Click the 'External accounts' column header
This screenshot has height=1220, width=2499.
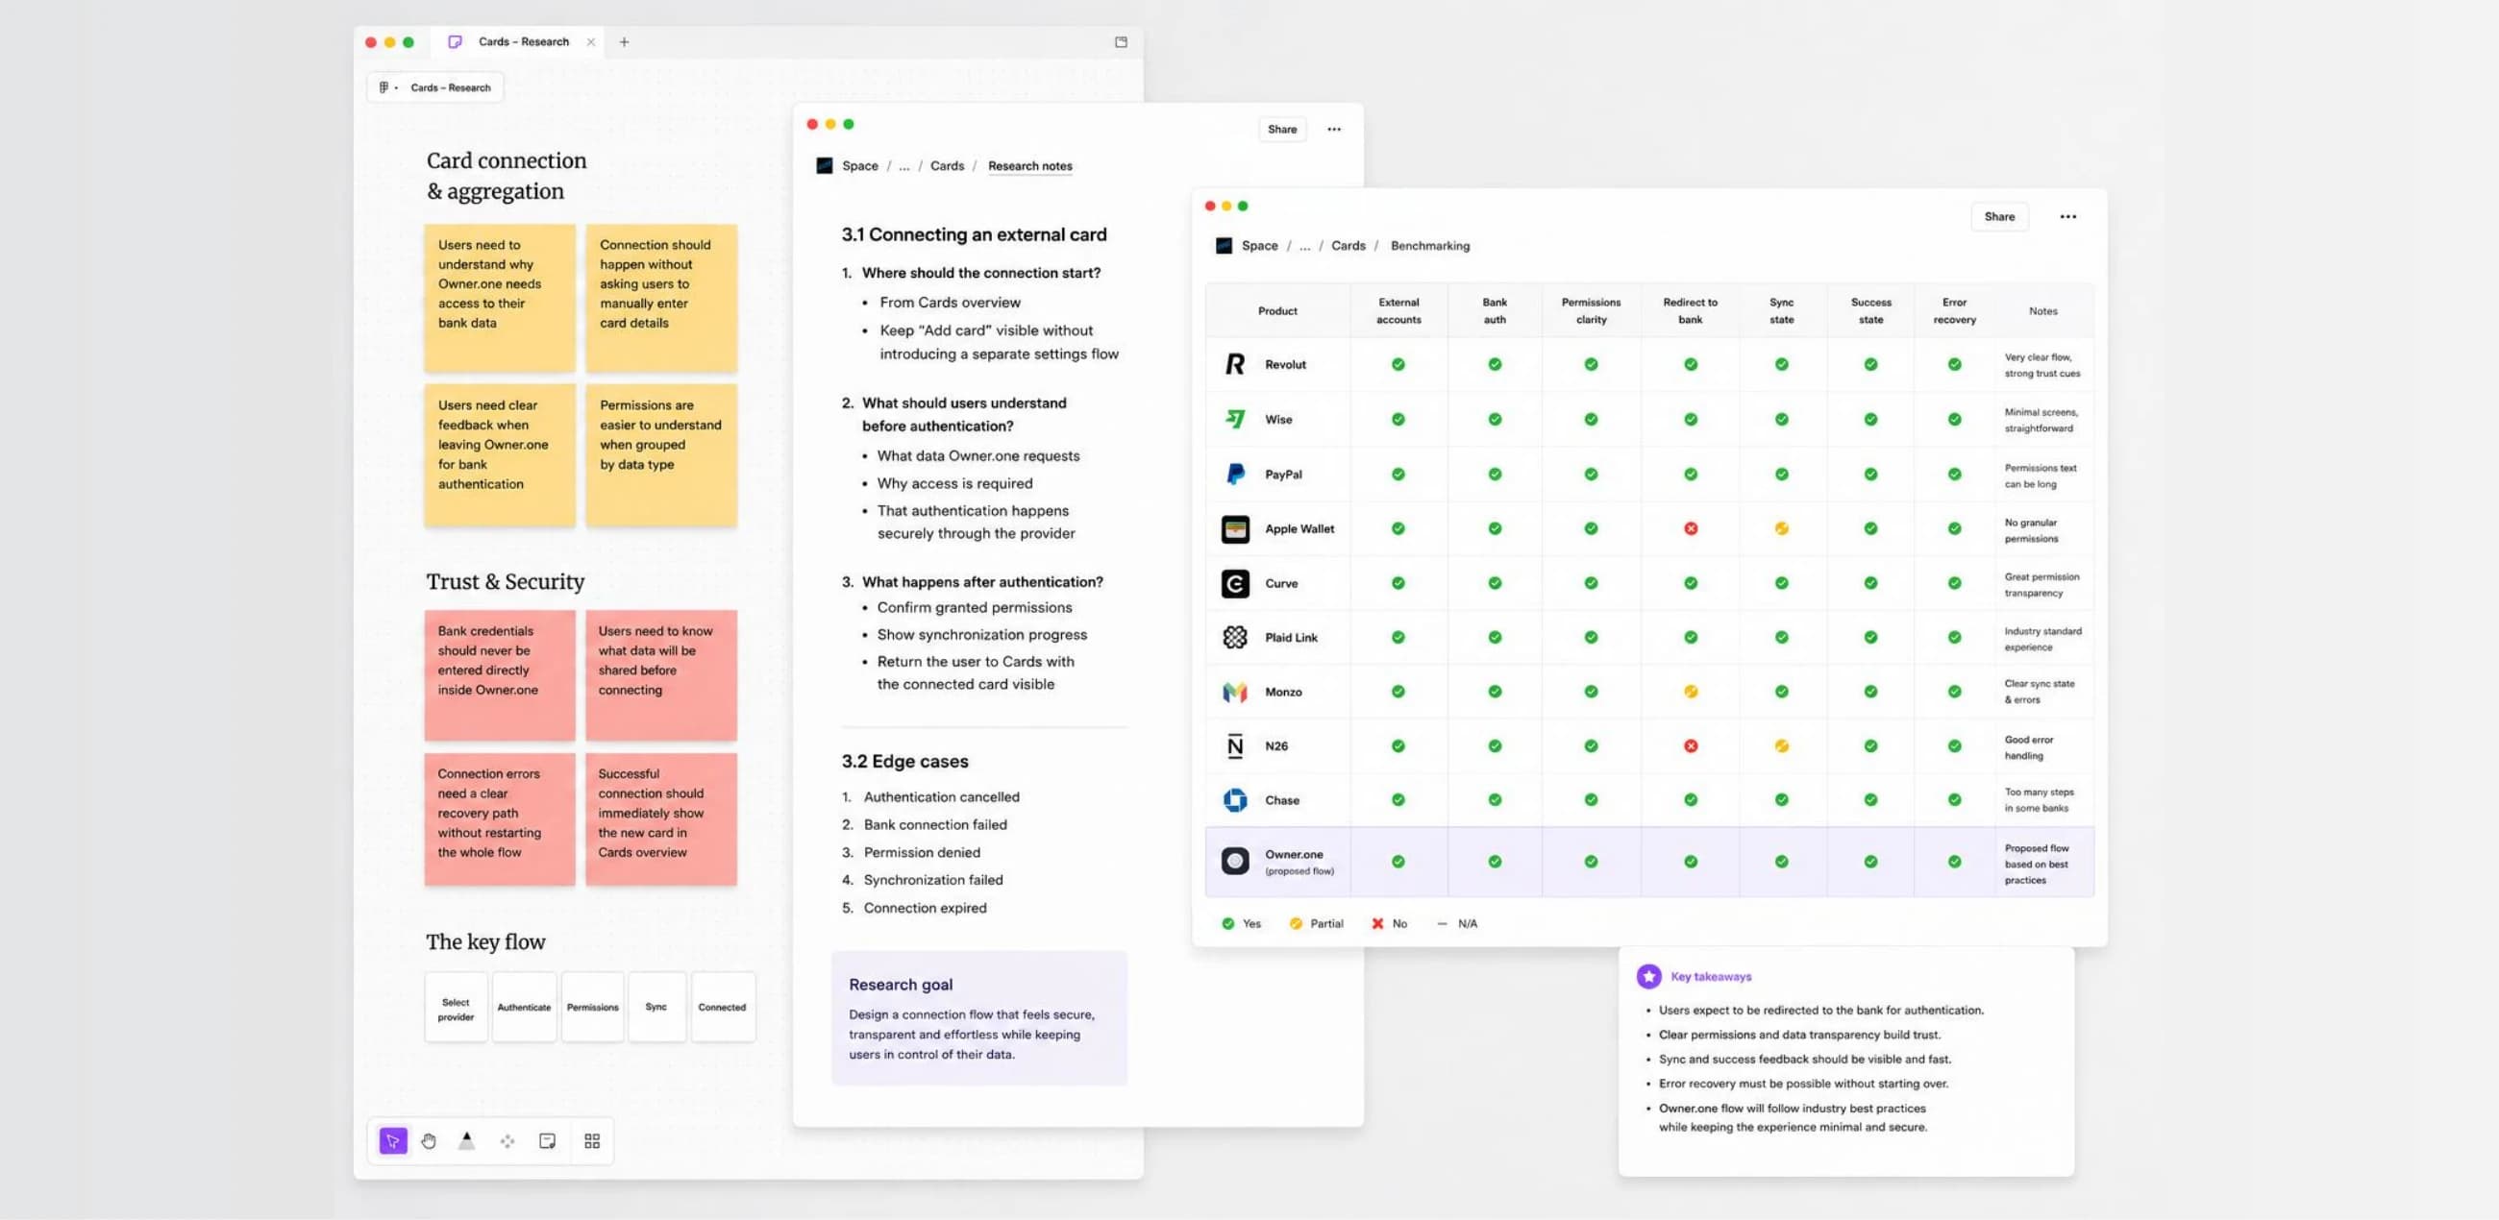(1398, 310)
